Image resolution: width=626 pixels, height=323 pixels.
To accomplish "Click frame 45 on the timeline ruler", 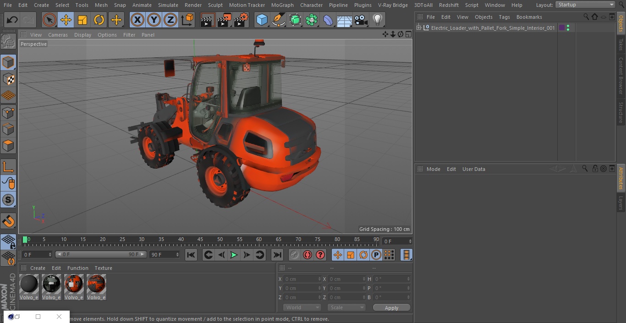I will 200,239.
